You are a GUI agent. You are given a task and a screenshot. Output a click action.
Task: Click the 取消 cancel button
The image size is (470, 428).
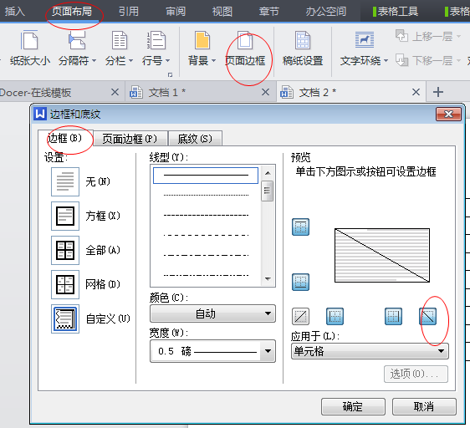pyautogui.click(x=424, y=406)
